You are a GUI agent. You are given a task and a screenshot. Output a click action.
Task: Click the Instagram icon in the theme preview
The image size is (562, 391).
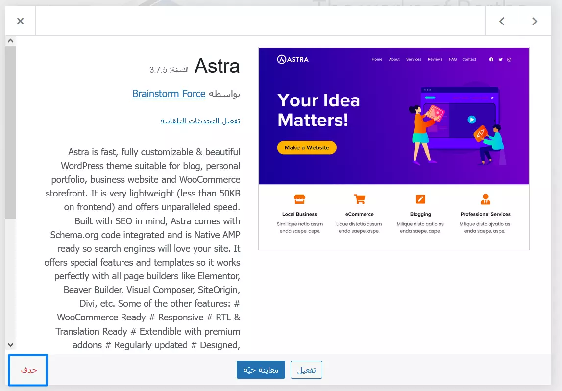(x=509, y=59)
